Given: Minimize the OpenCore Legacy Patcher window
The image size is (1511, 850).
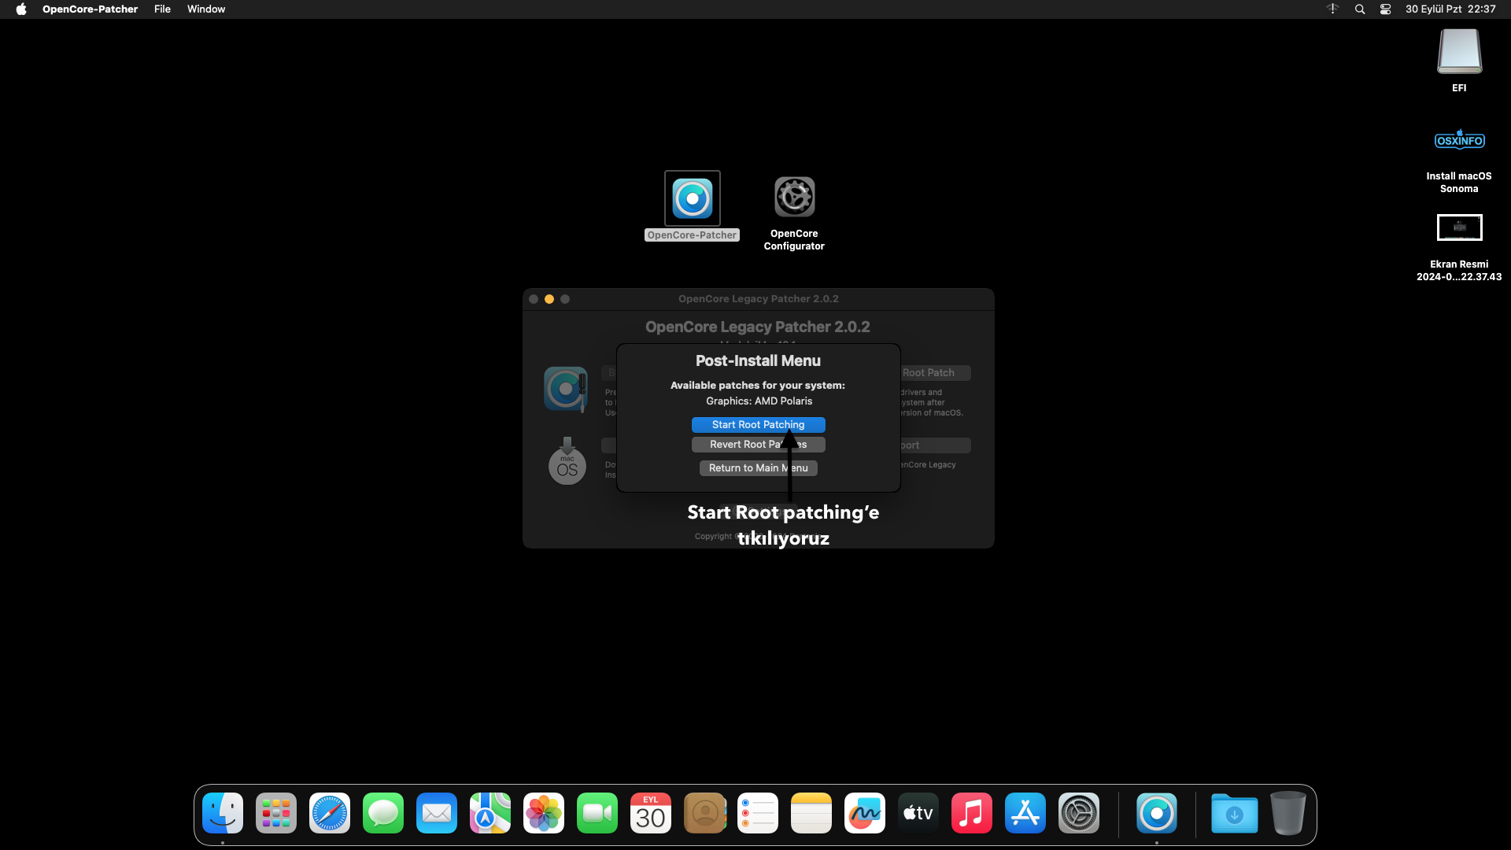Looking at the screenshot, I should [x=549, y=299].
